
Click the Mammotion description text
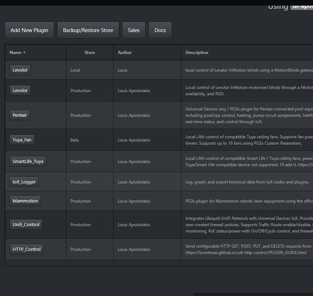249,201
